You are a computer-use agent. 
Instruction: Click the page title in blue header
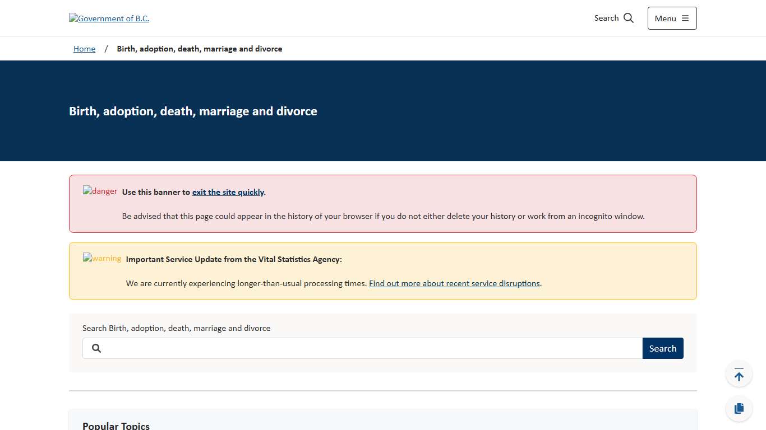(x=193, y=111)
